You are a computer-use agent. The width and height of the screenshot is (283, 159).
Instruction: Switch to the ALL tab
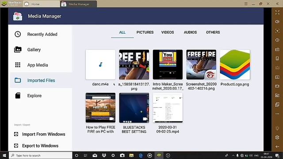pos(122,32)
